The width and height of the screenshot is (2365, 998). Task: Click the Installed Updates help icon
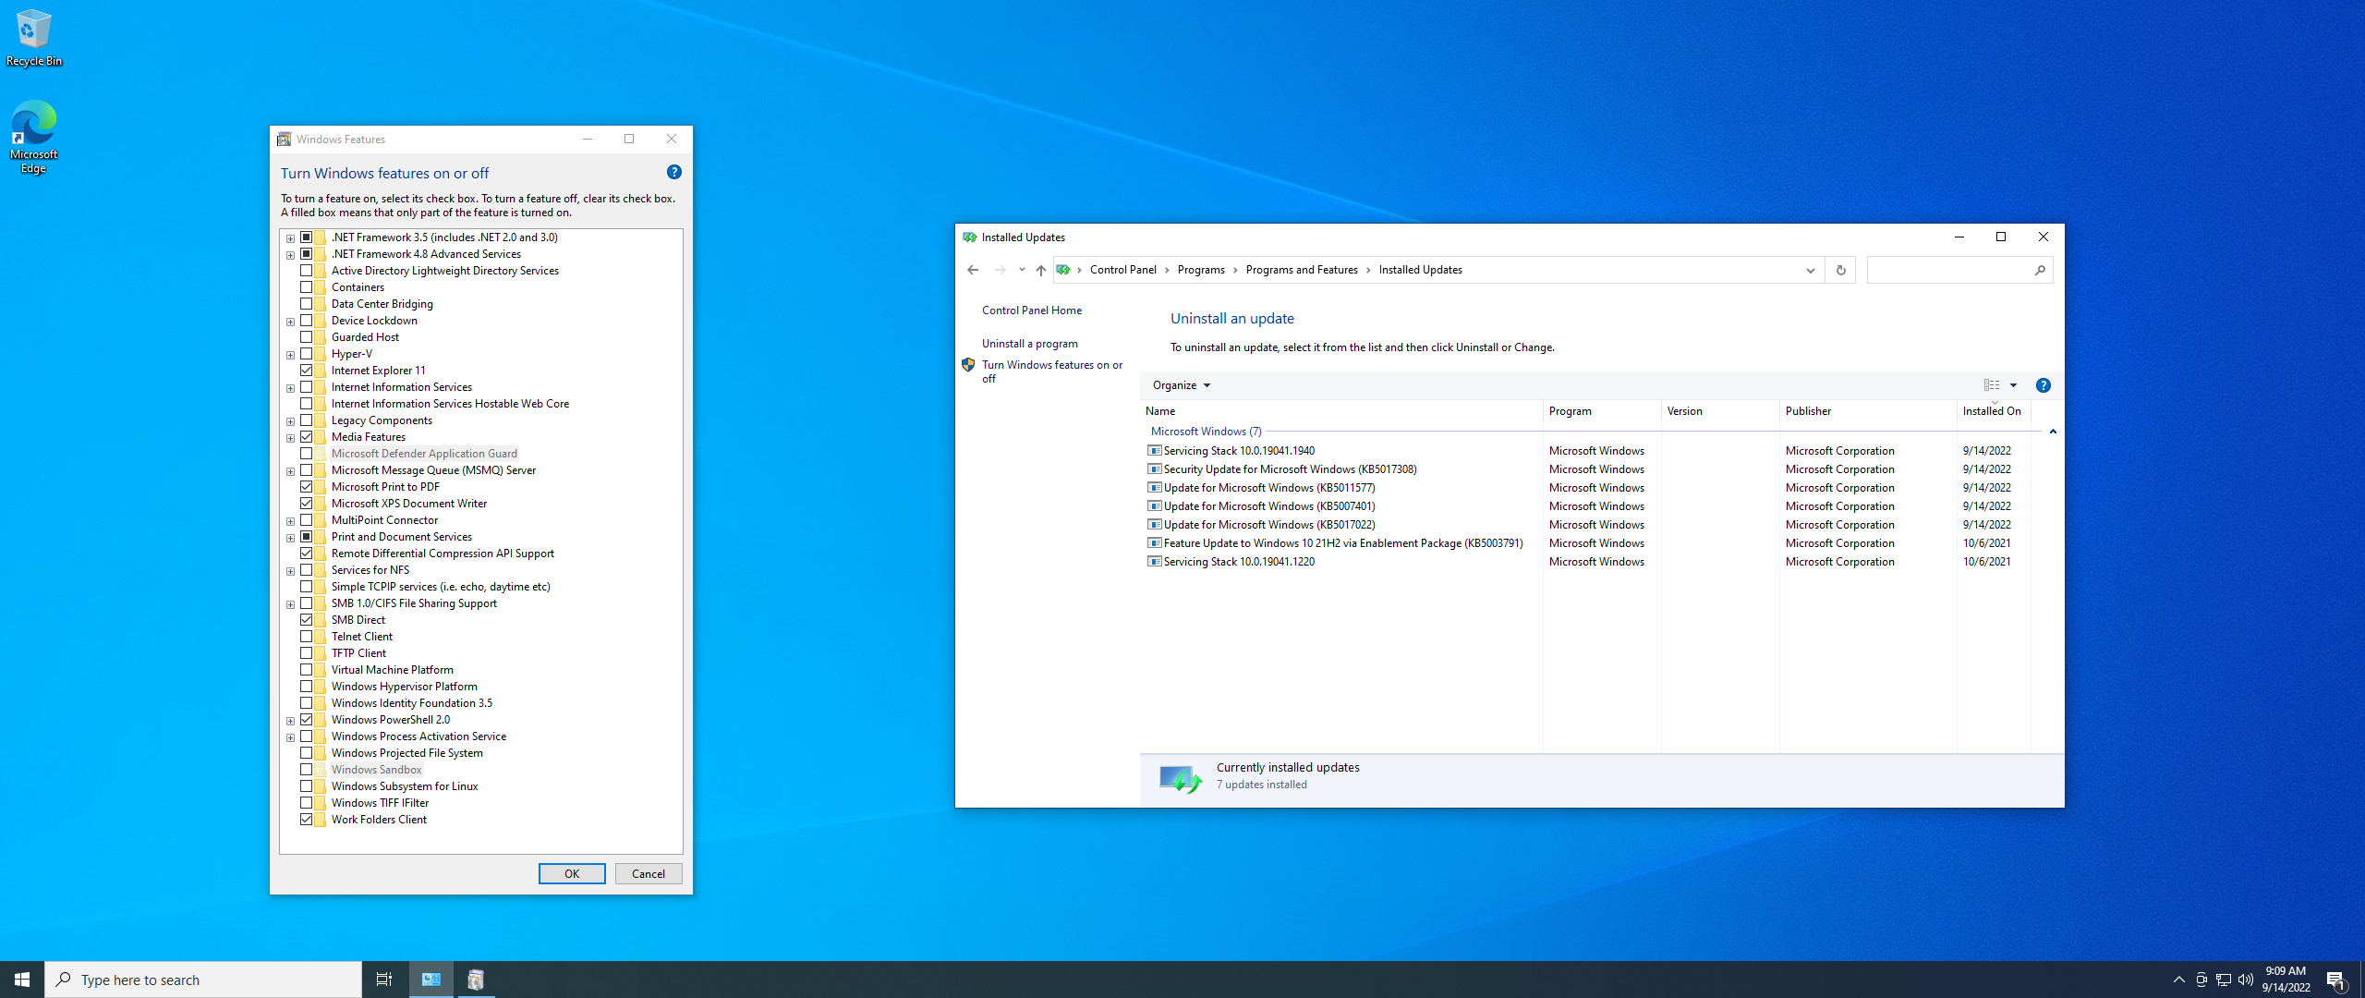pyautogui.click(x=2044, y=385)
